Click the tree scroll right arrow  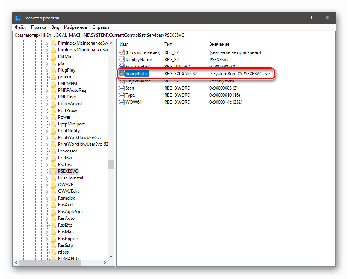tap(105, 263)
